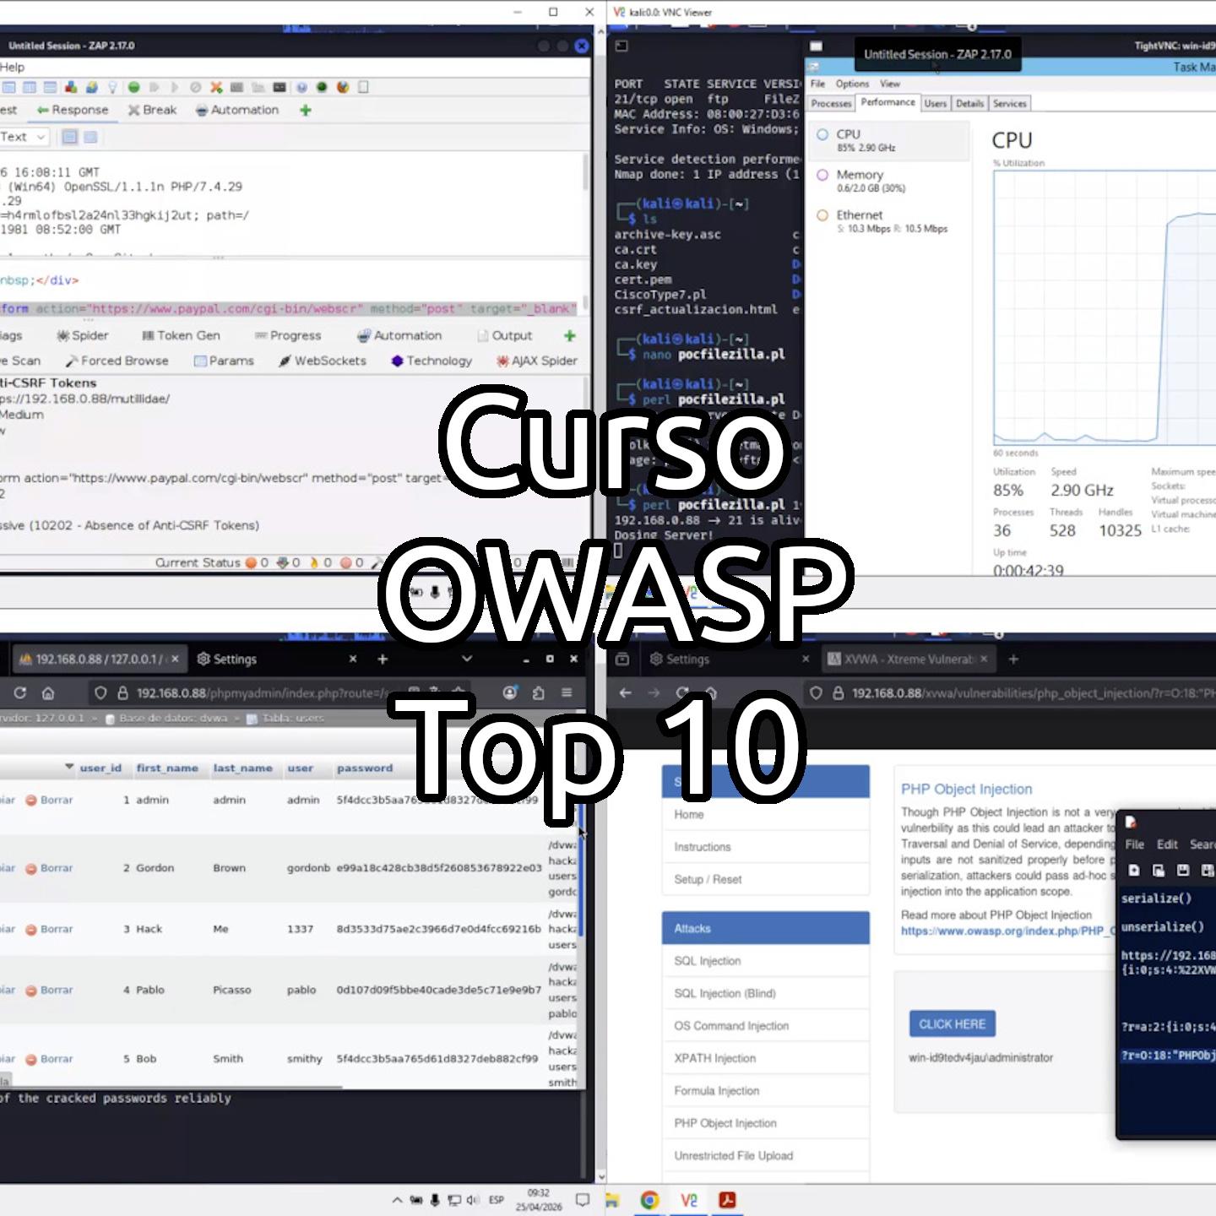Add a new tab with the green plus beside Automation

(x=306, y=110)
